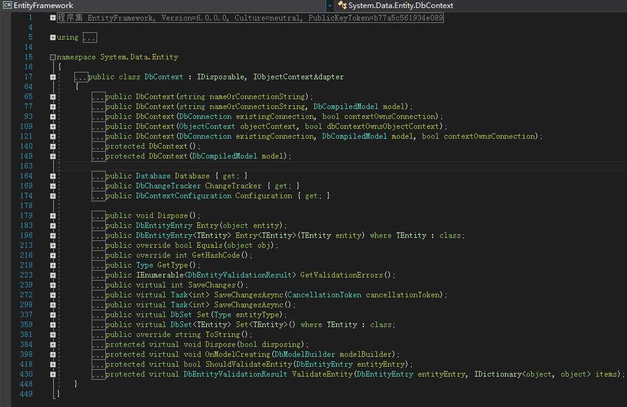This screenshot has width=627, height=407.
Task: Click the C# file icon beside EntityFramework
Action: point(7,5)
